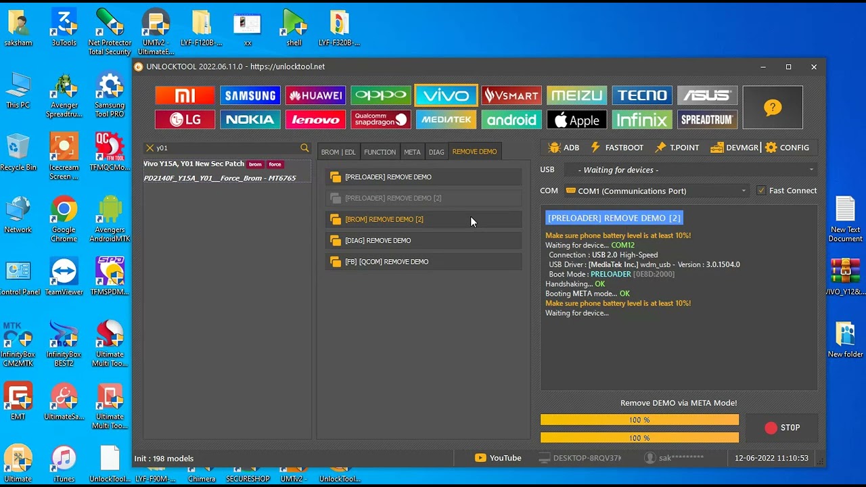Select Vivo Y15A, Y01 New Sec Patch
The height and width of the screenshot is (487, 866).
pyautogui.click(x=227, y=164)
